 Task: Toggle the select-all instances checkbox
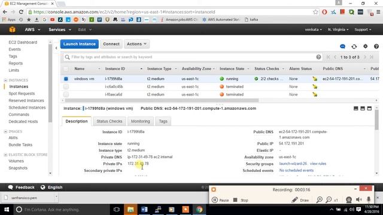click(66, 69)
